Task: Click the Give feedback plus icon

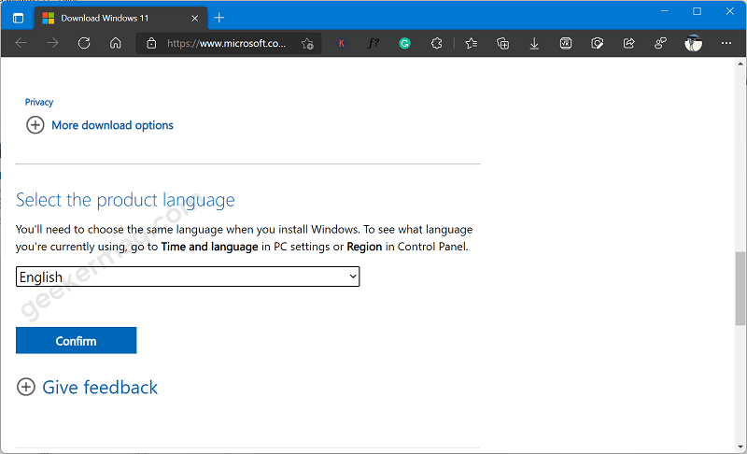Action: [x=26, y=387]
